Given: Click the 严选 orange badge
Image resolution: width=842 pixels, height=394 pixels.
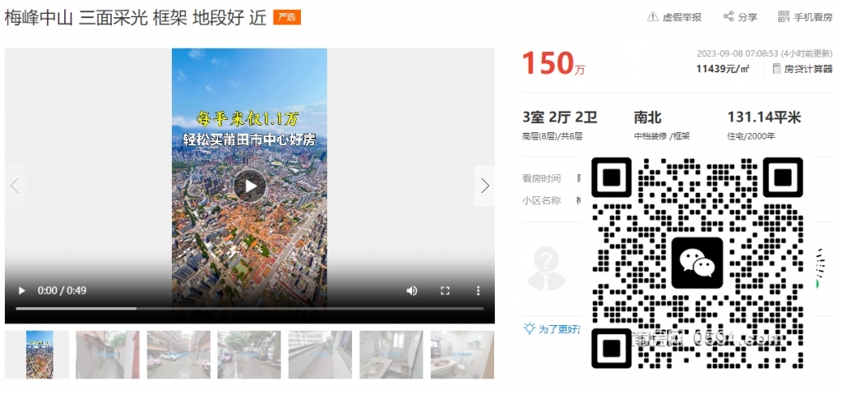Looking at the screenshot, I should (287, 17).
